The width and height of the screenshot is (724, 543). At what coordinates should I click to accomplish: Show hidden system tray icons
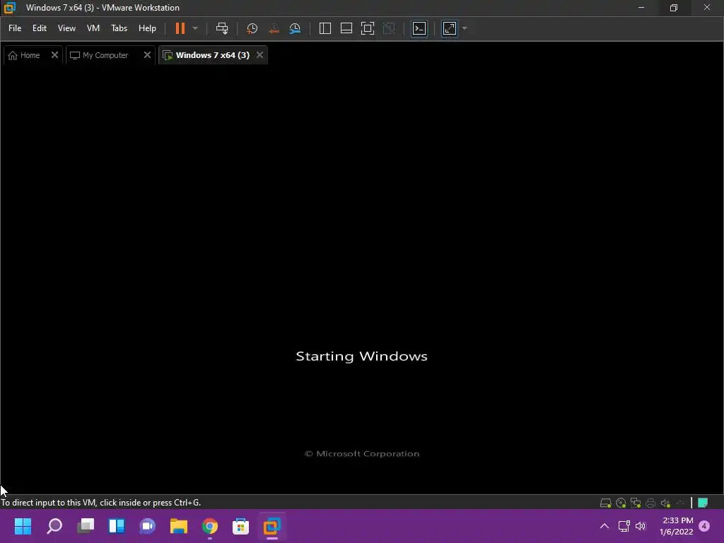tap(605, 526)
